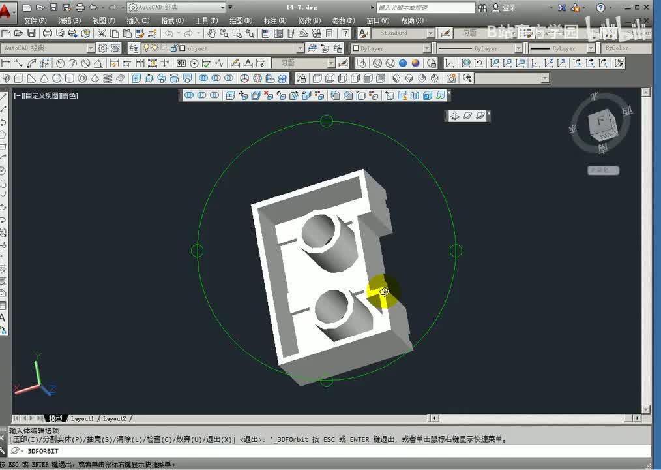
Task: Click the layer color square before object
Action: (182, 48)
